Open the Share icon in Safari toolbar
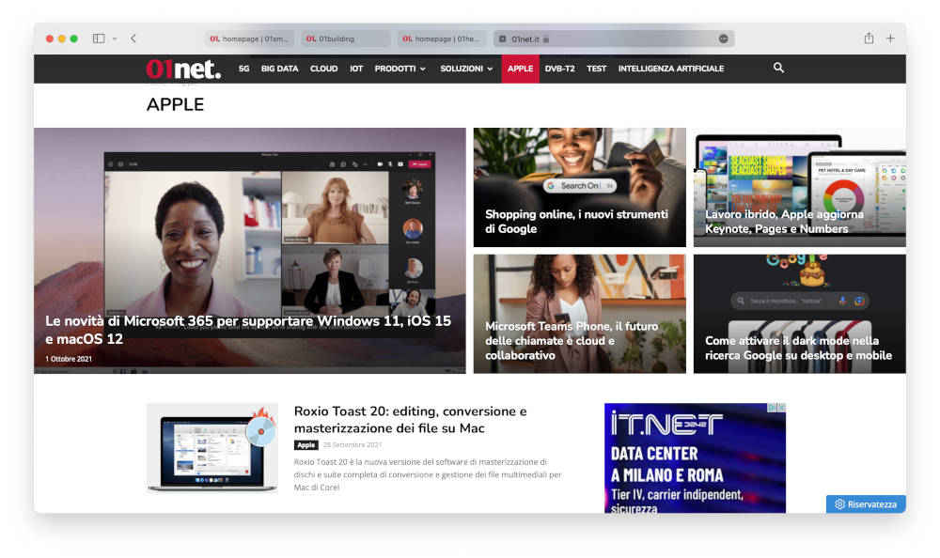The width and height of the screenshot is (940, 558). (x=869, y=39)
